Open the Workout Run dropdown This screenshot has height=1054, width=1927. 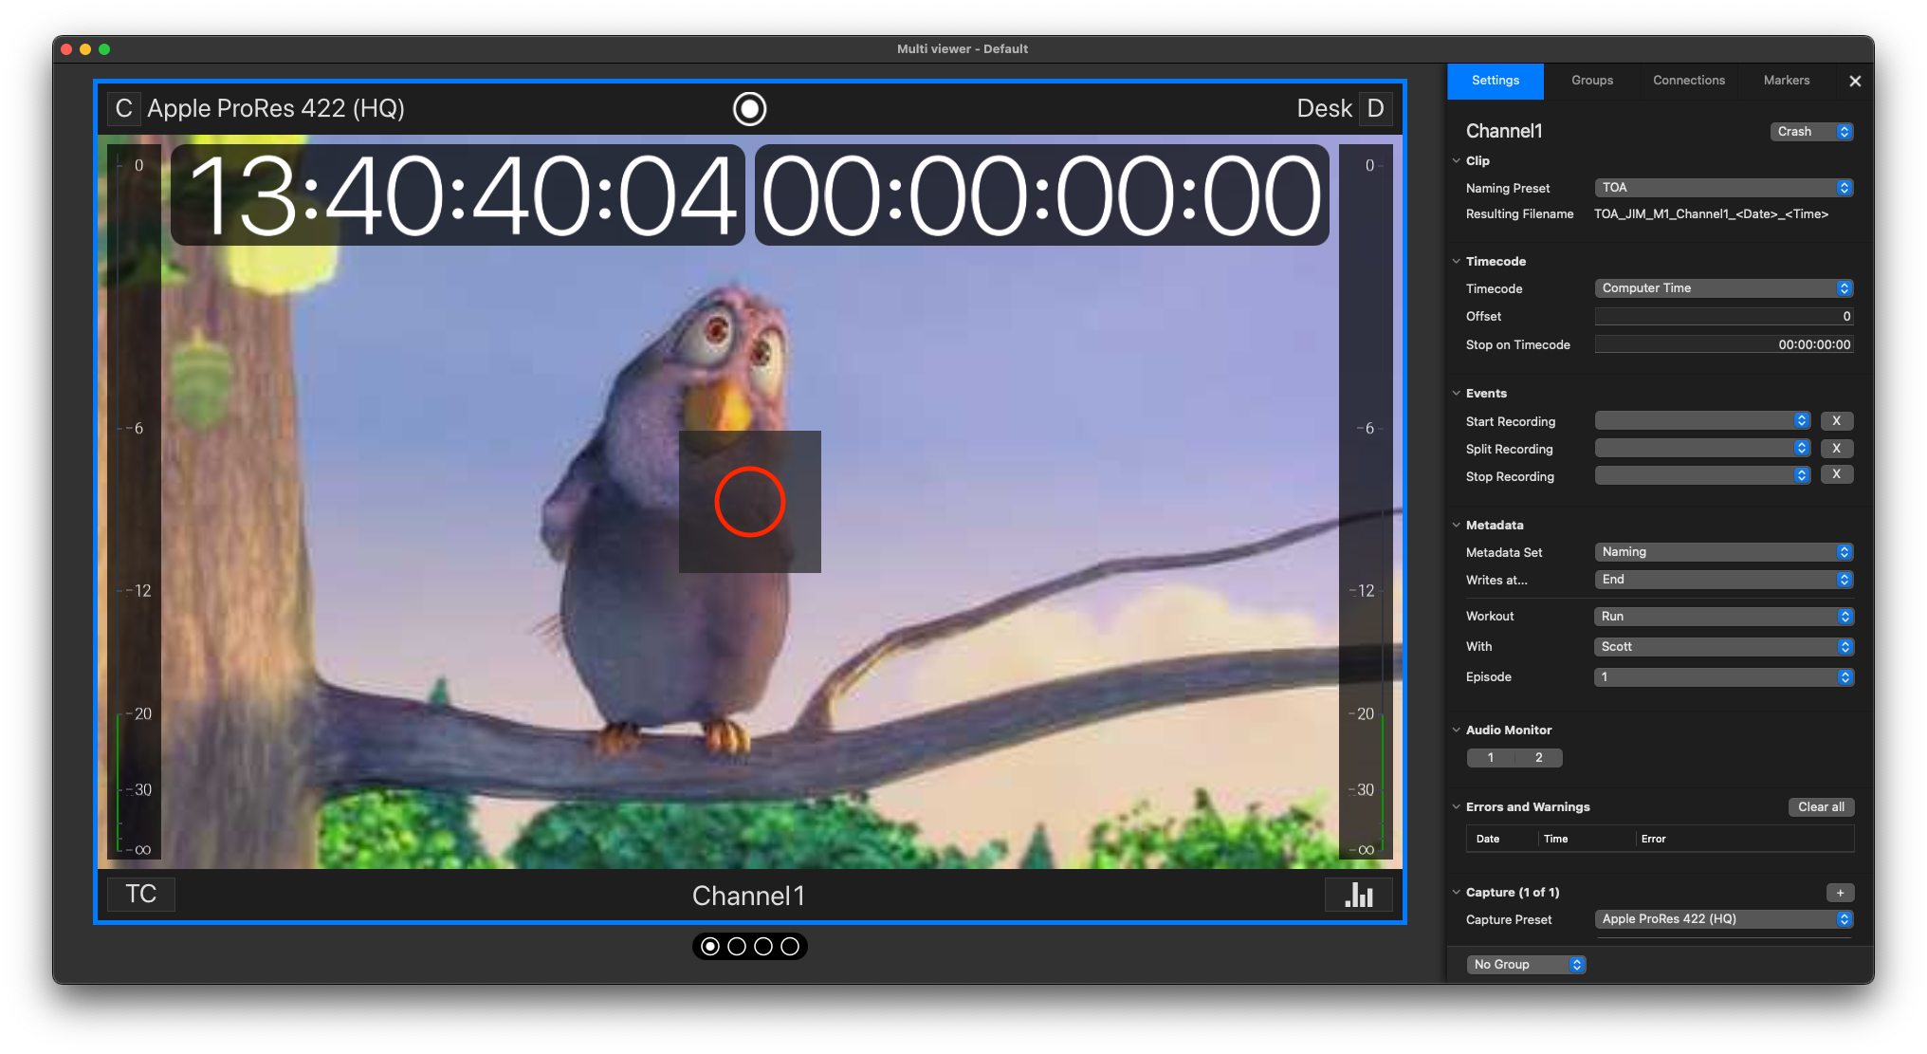(1723, 617)
